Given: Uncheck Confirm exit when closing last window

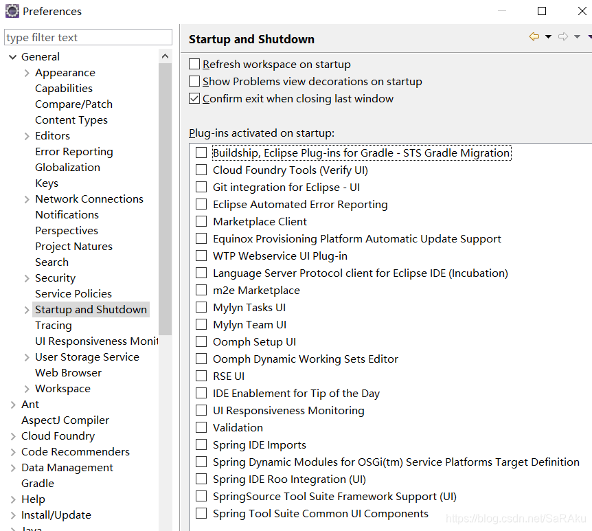Looking at the screenshot, I should 194,99.
